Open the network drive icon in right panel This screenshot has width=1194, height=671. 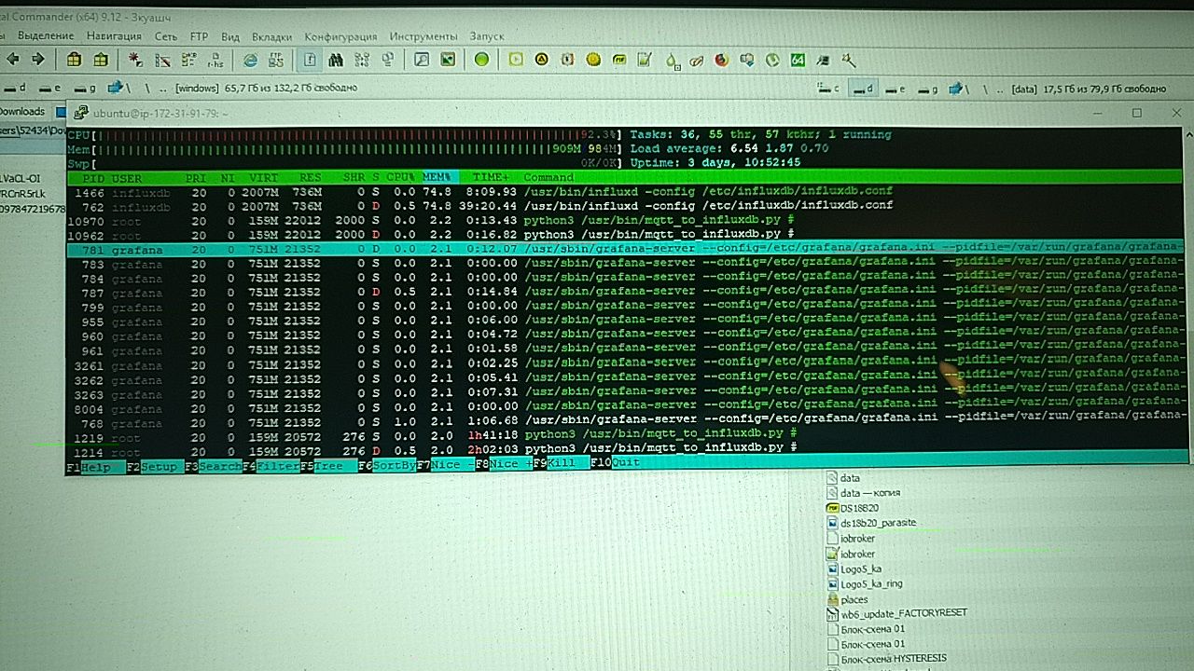[957, 89]
